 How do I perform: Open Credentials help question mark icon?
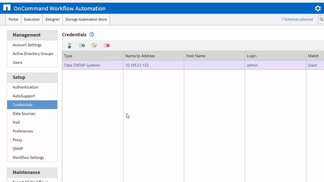point(92,34)
